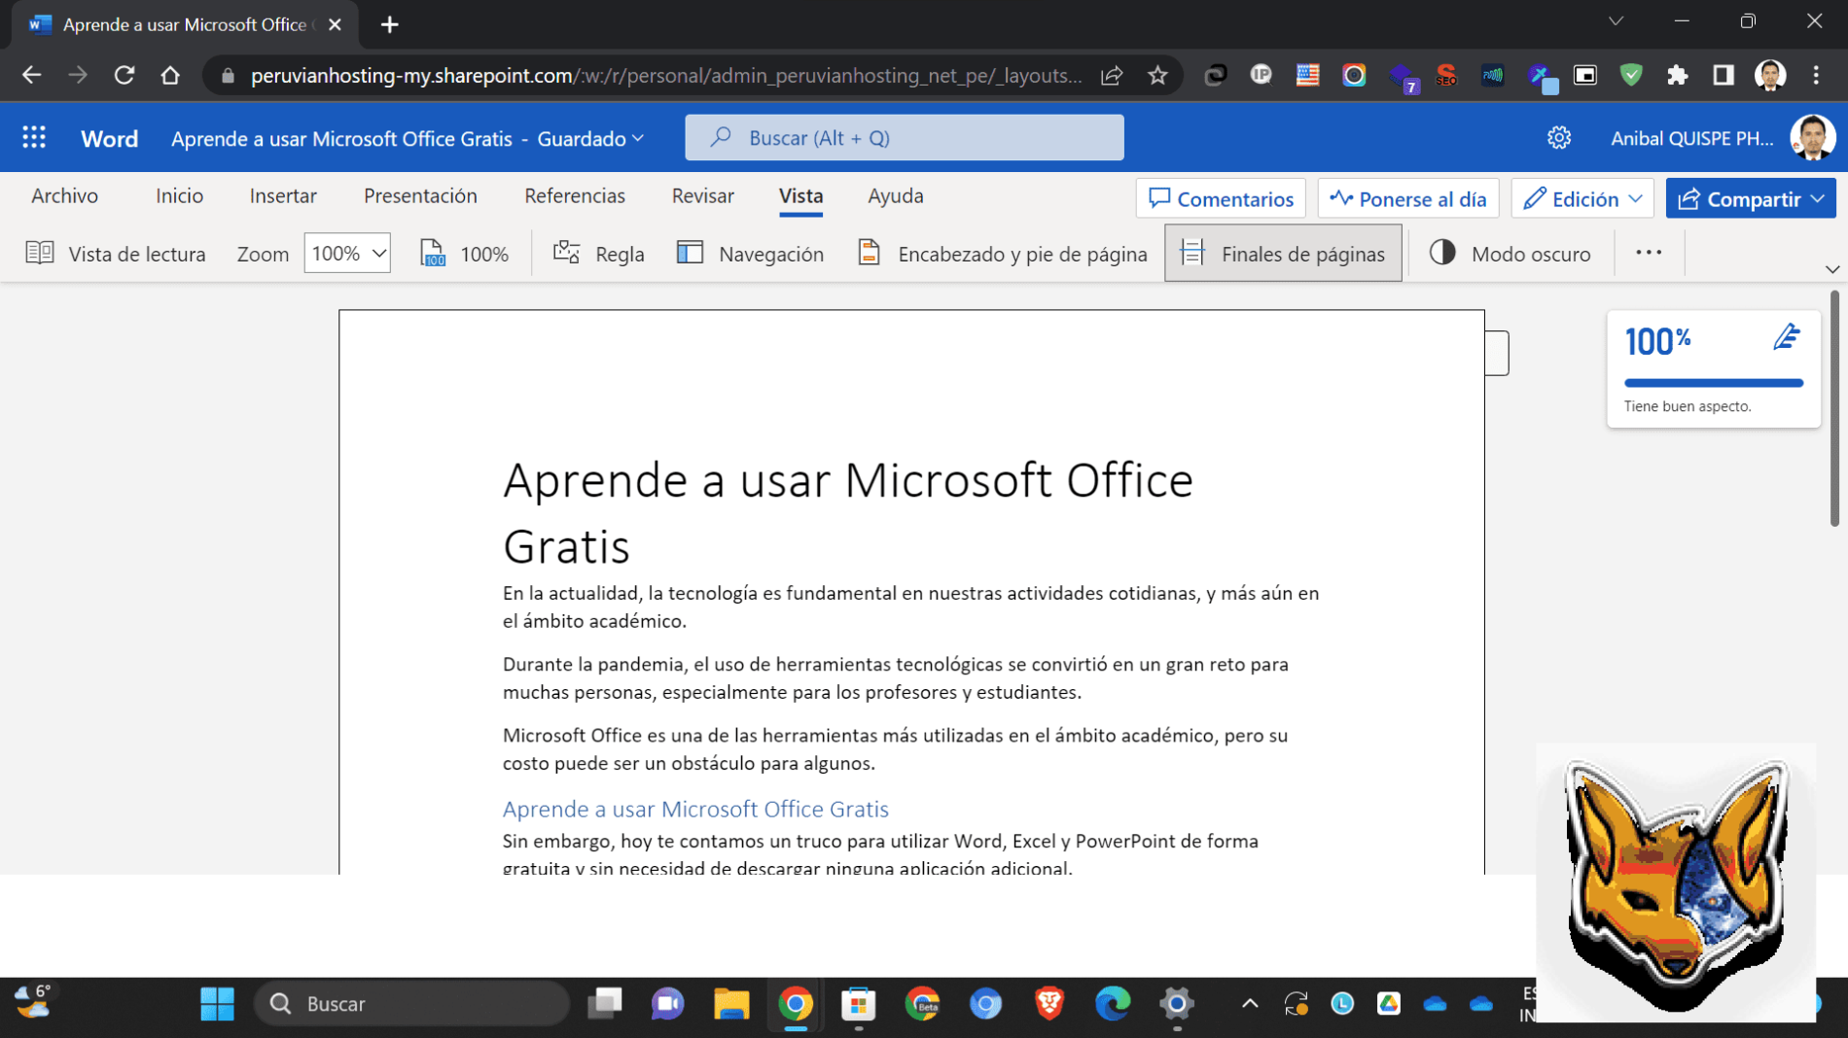
Task: Toggle Encabezado y pie de página
Action: point(1003,254)
